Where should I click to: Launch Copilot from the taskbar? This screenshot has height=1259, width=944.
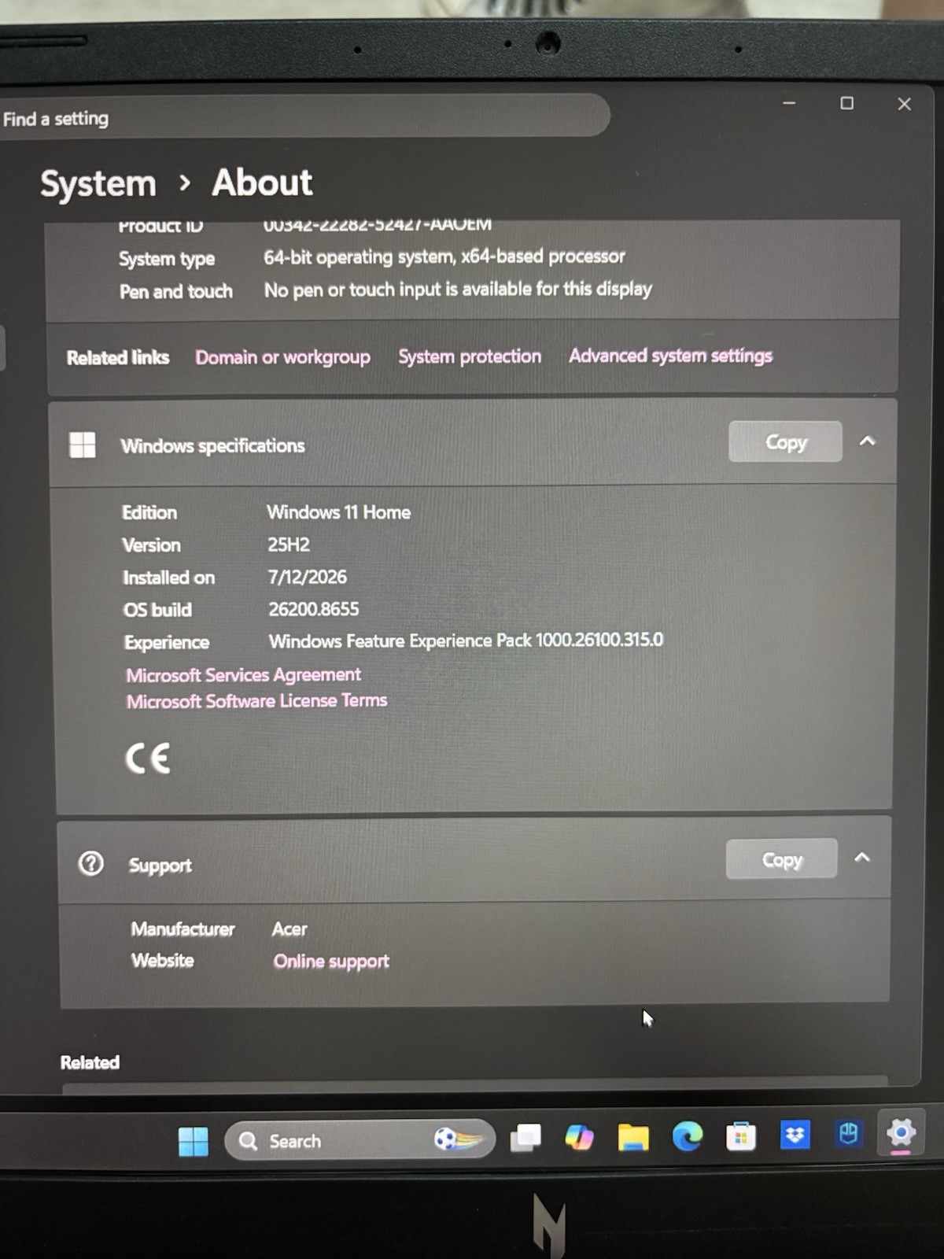(579, 1137)
